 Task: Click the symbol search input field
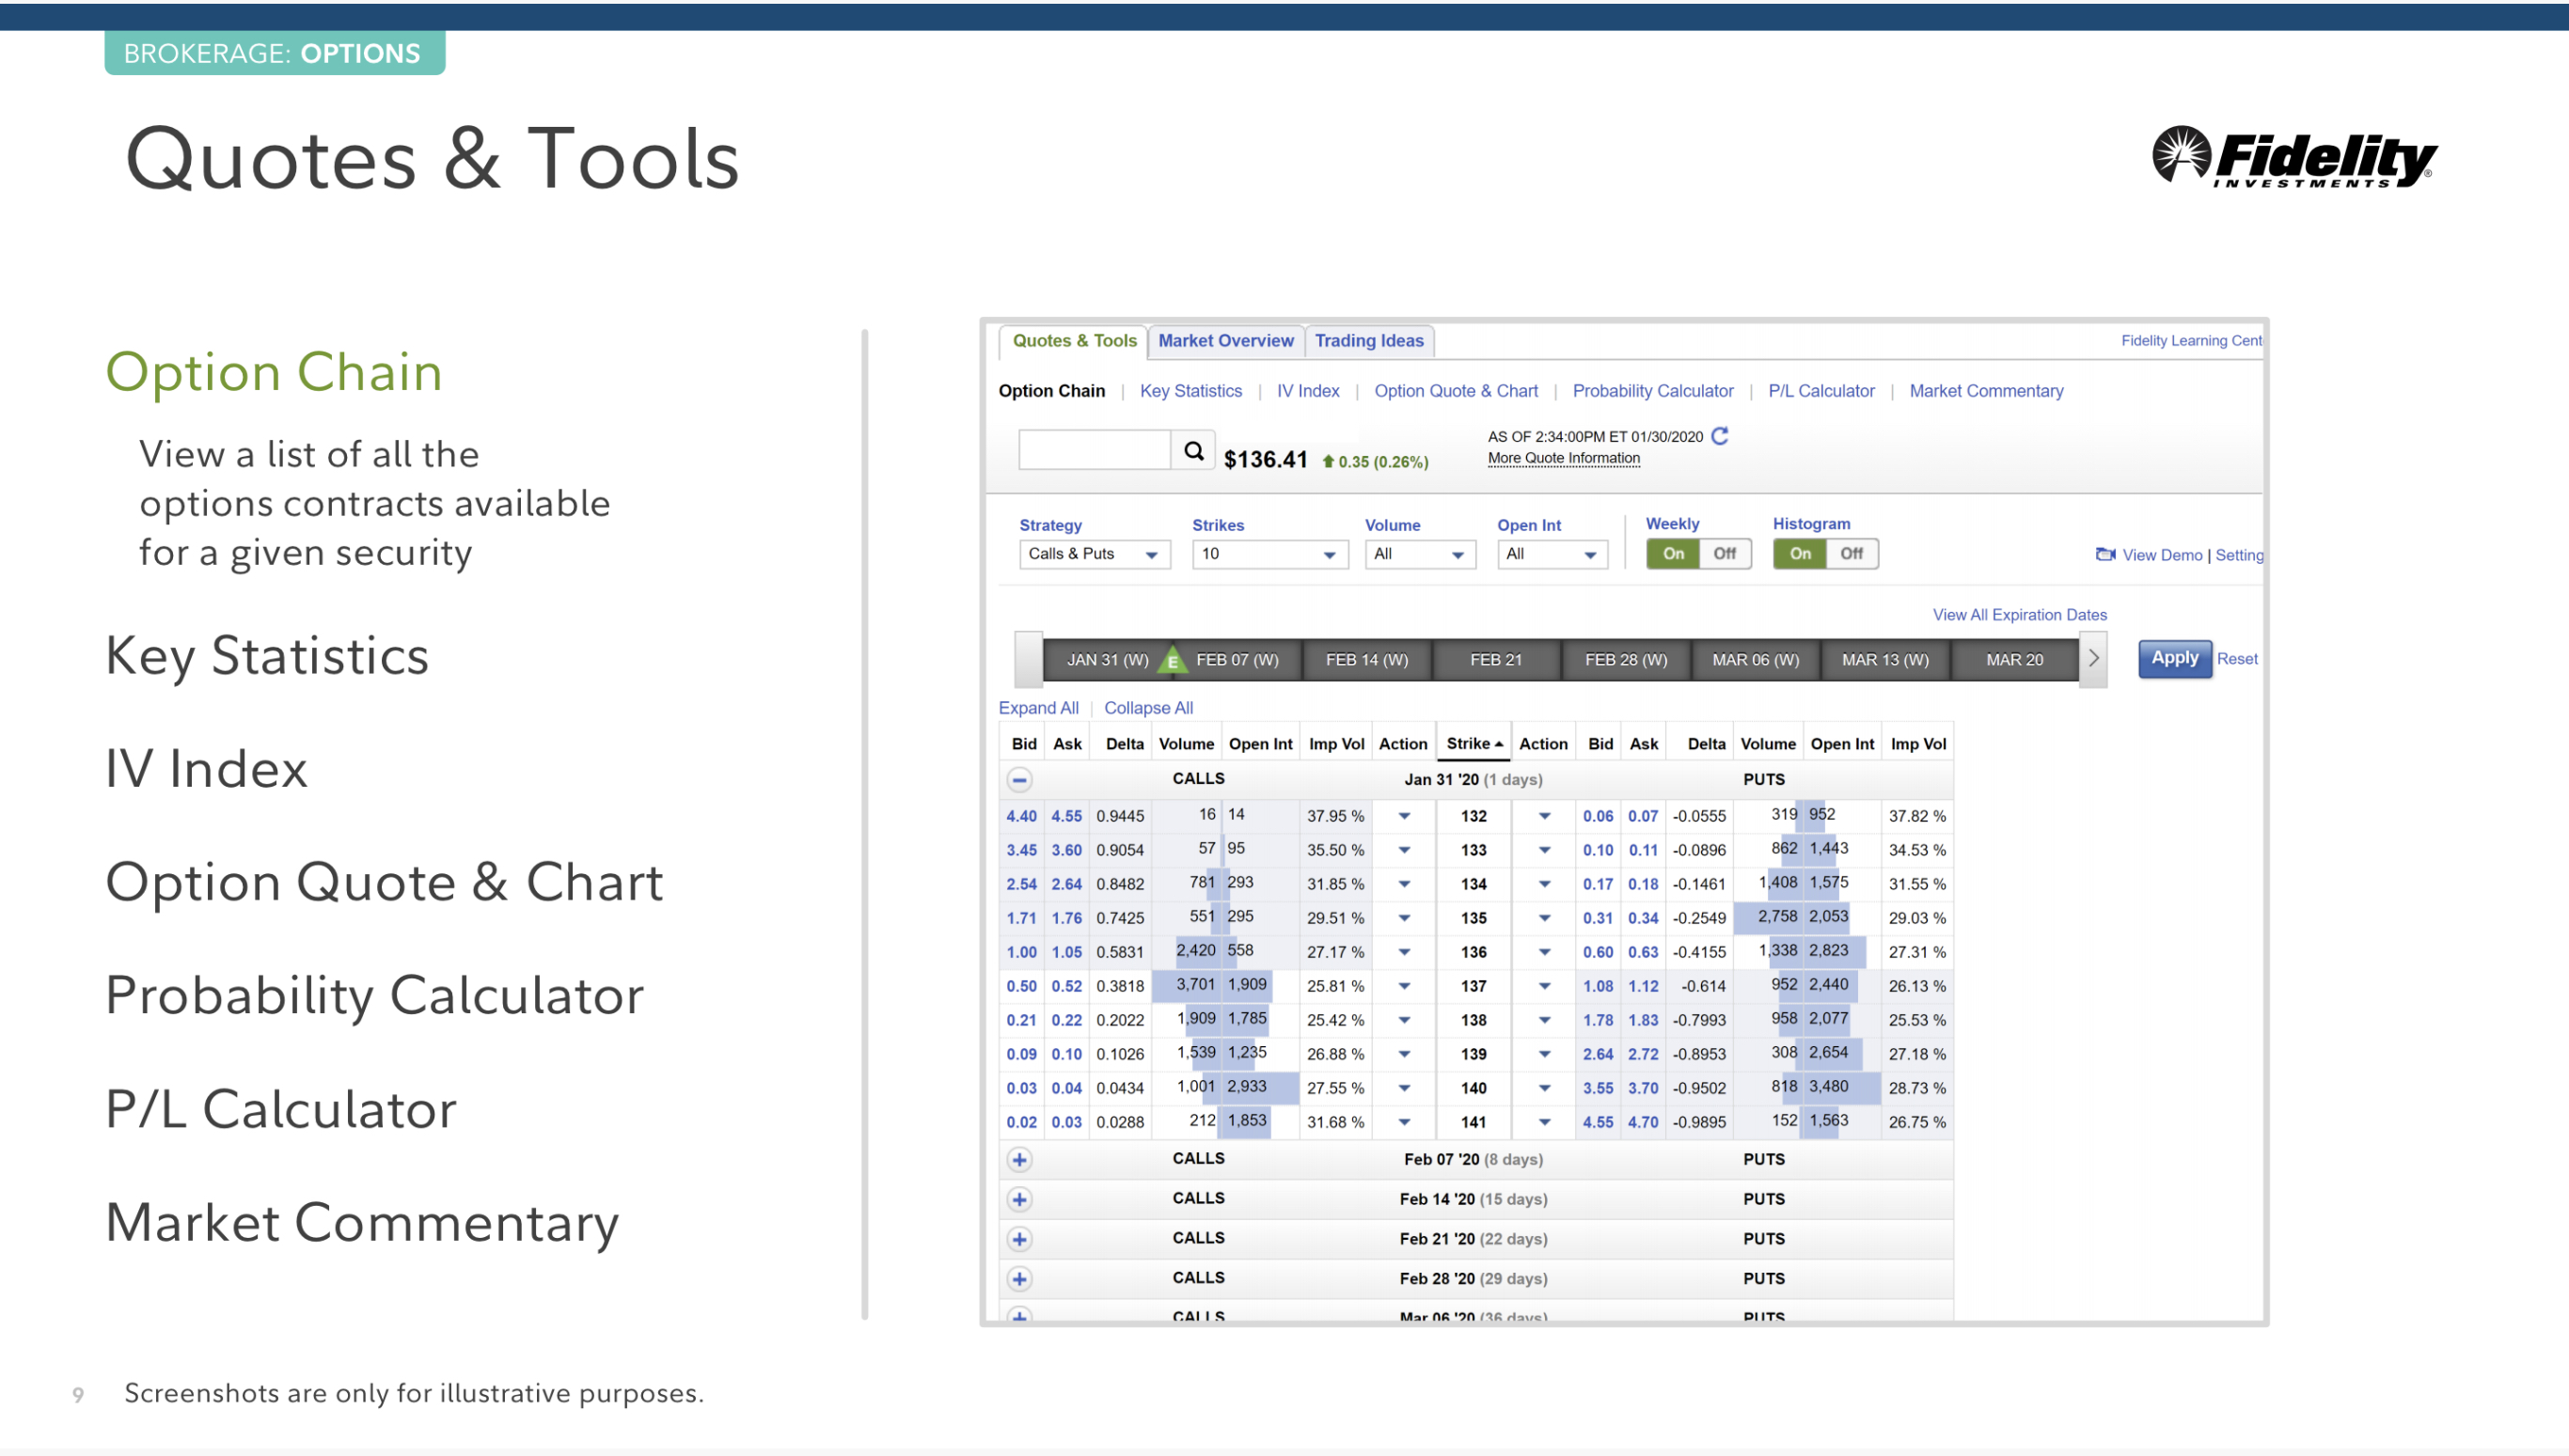[x=1094, y=450]
